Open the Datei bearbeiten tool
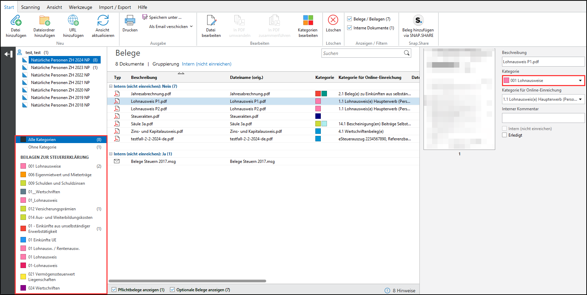Viewport: 587px width, 295px height. click(211, 26)
